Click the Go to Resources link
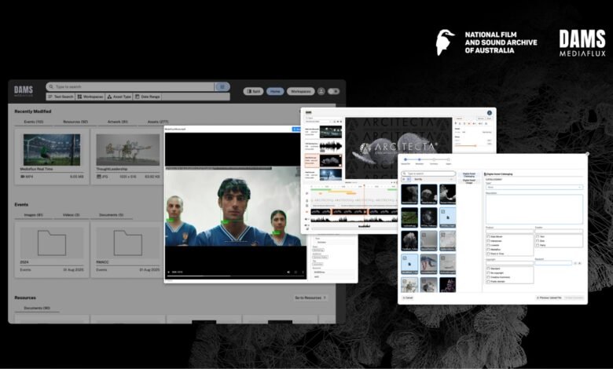 pos(310,298)
